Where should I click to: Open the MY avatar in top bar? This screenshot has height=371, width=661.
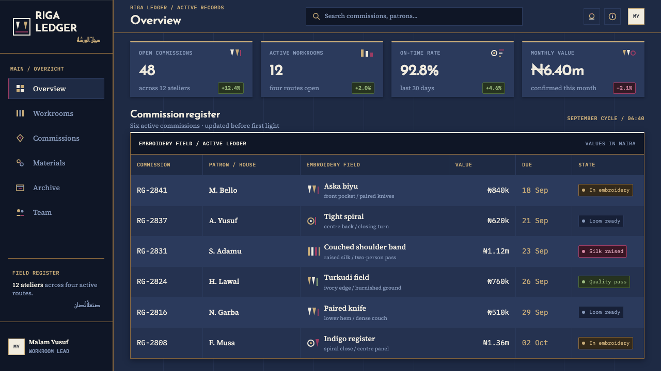[x=636, y=16]
